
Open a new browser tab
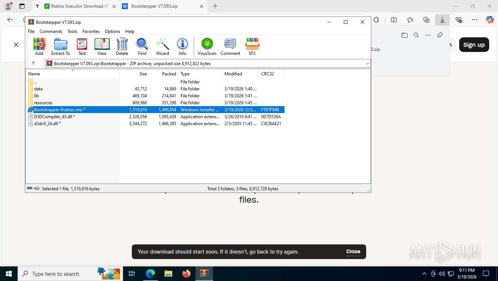pyautogui.click(x=215, y=6)
